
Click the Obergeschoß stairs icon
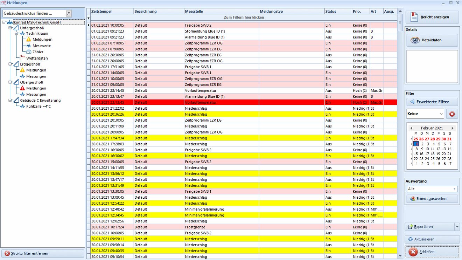point(16,82)
